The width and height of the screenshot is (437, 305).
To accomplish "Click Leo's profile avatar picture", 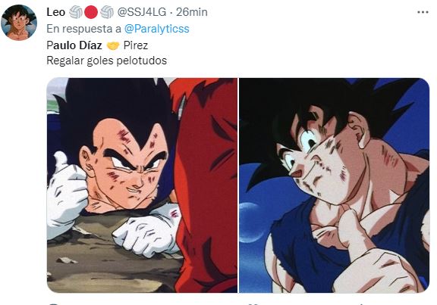I will pos(19,23).
